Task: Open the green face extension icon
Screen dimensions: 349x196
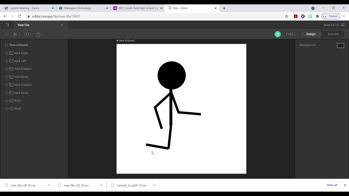Action: [x=310, y=16]
